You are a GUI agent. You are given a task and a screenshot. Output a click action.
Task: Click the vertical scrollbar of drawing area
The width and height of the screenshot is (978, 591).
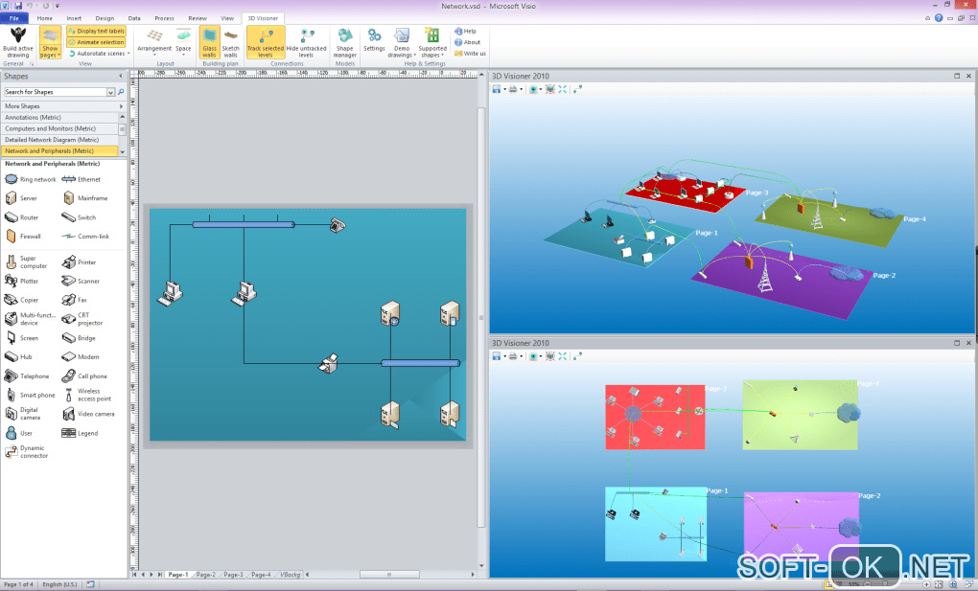[481, 317]
